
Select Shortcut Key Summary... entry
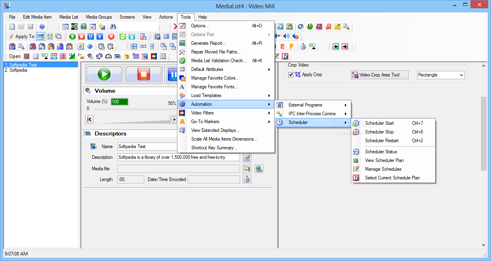[x=226, y=148]
